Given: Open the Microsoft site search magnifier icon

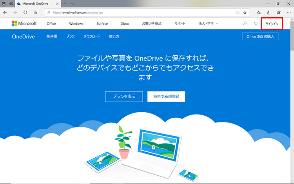Looking at the screenshot, I should pyautogui.click(x=245, y=24).
